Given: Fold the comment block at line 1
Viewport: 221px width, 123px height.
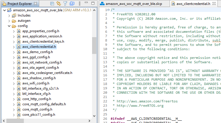Looking at the screenshot, I should click(108, 10).
